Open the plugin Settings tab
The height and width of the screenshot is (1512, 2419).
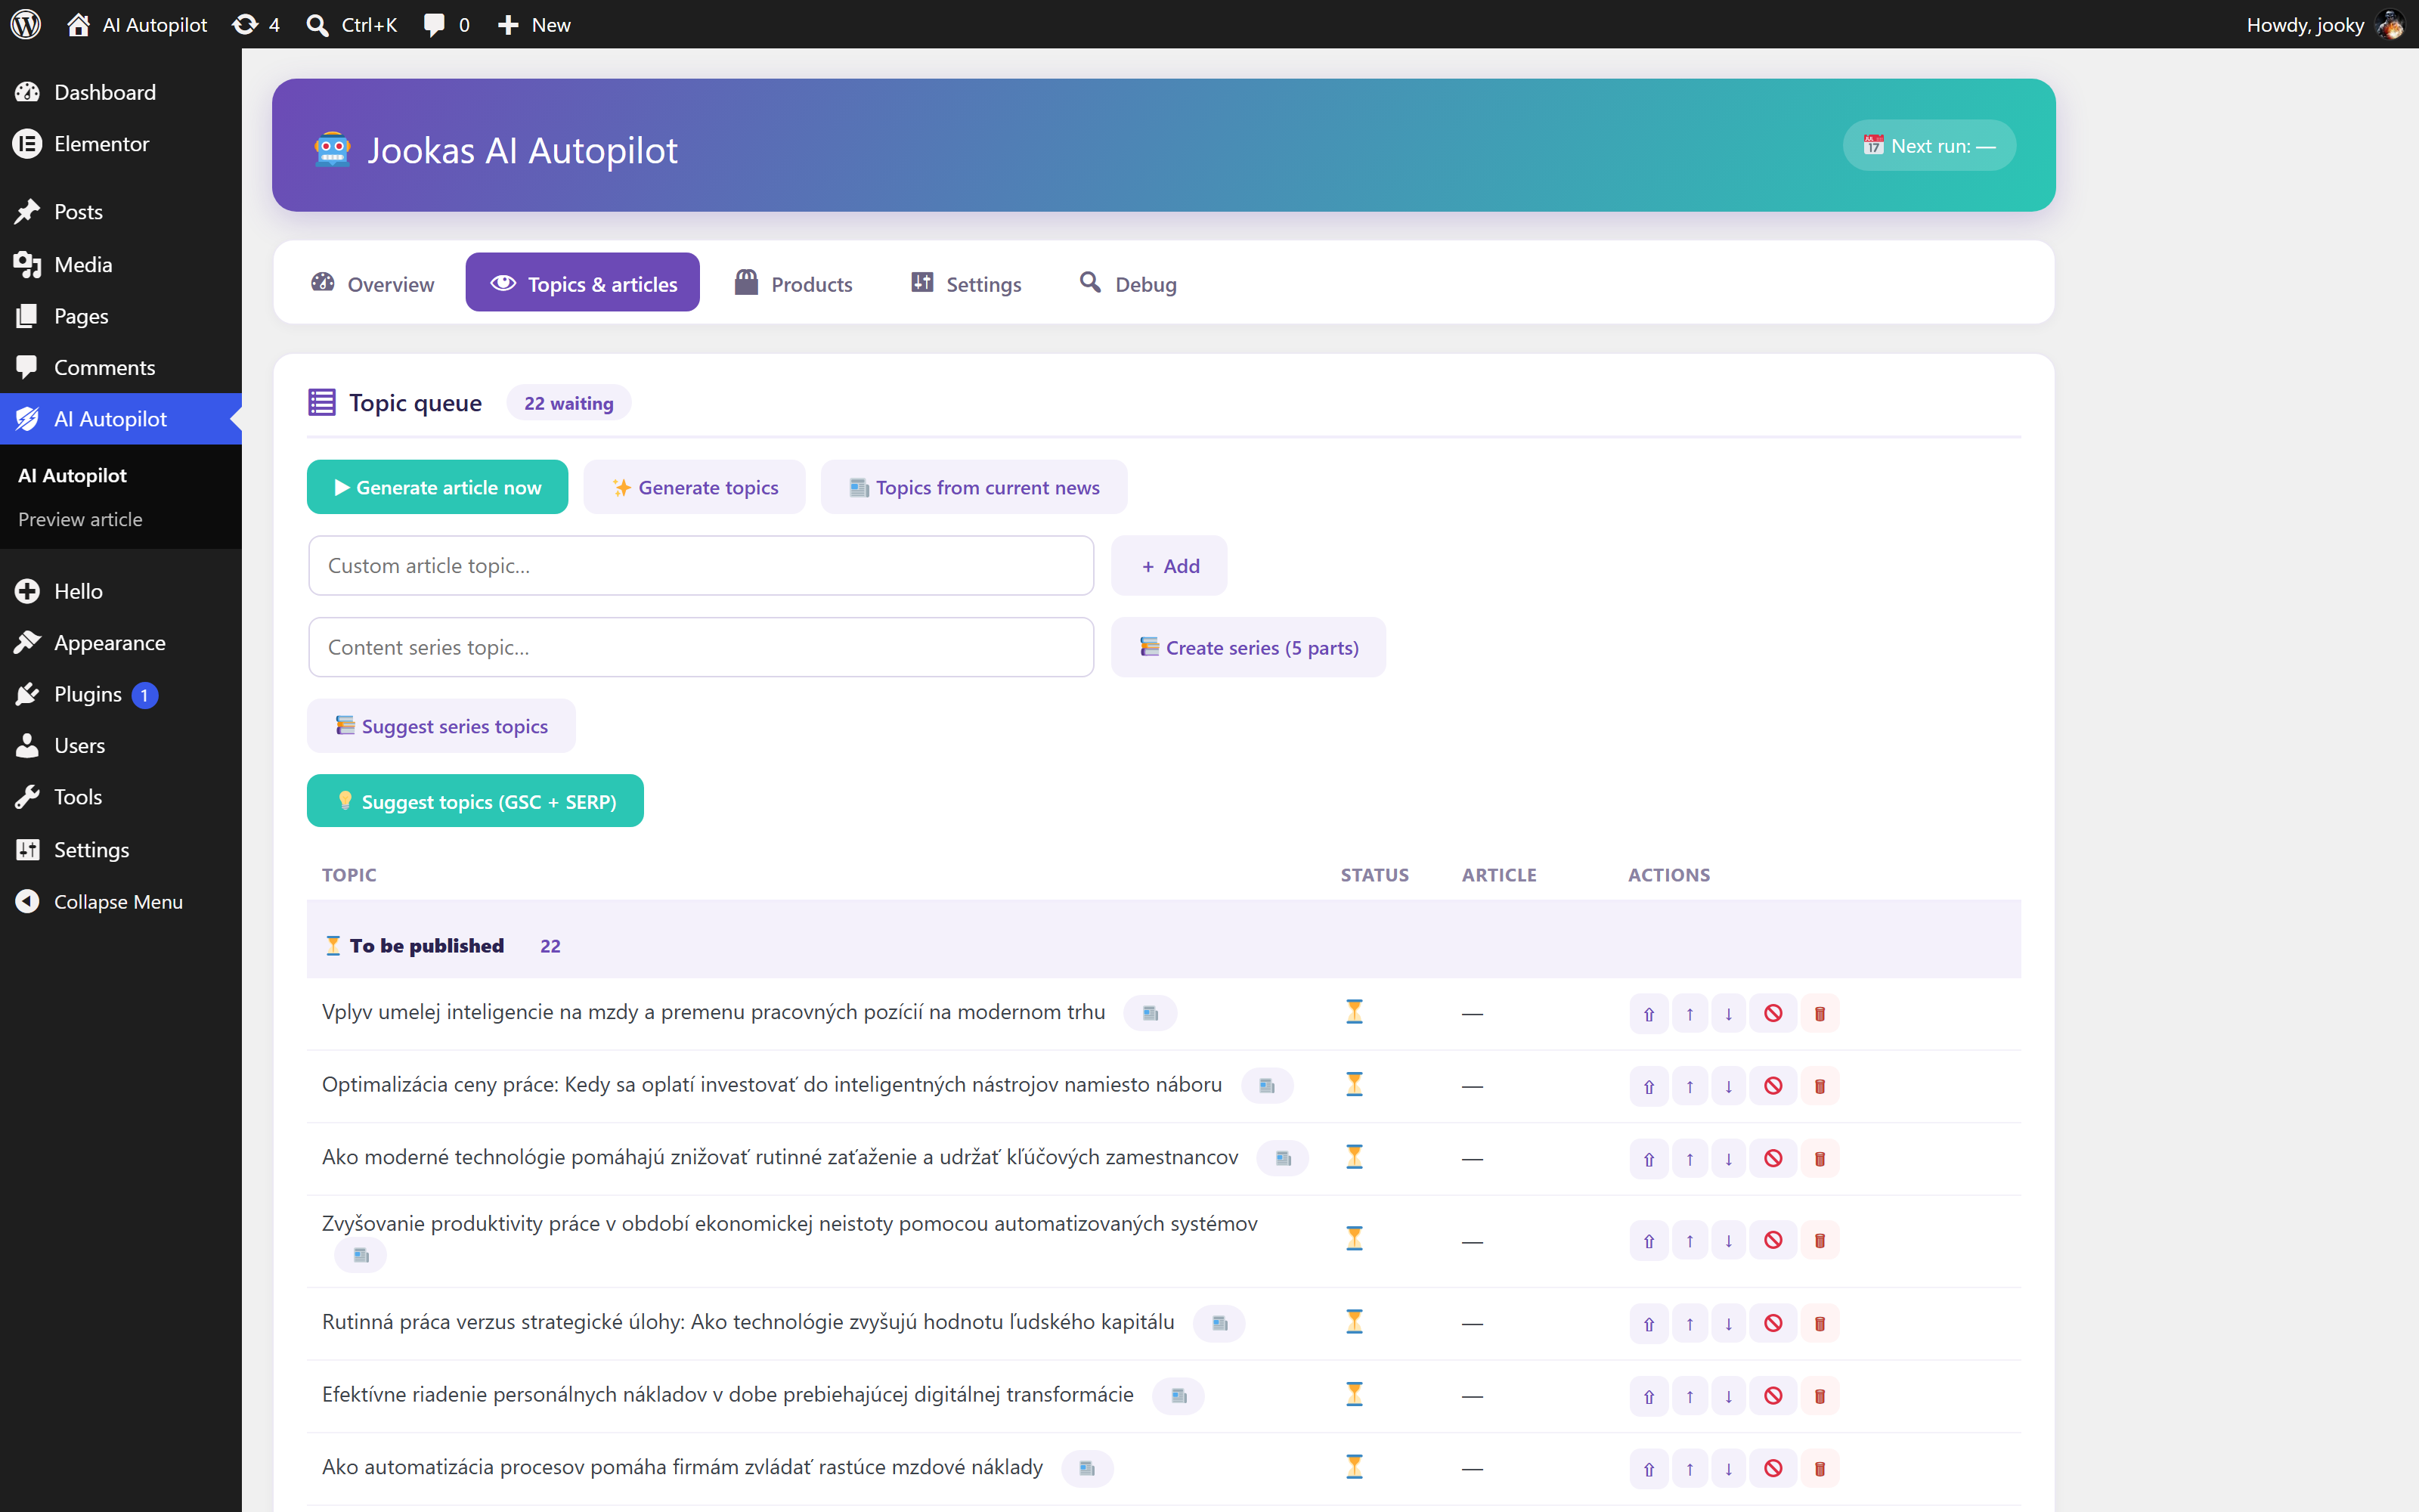pos(965,283)
